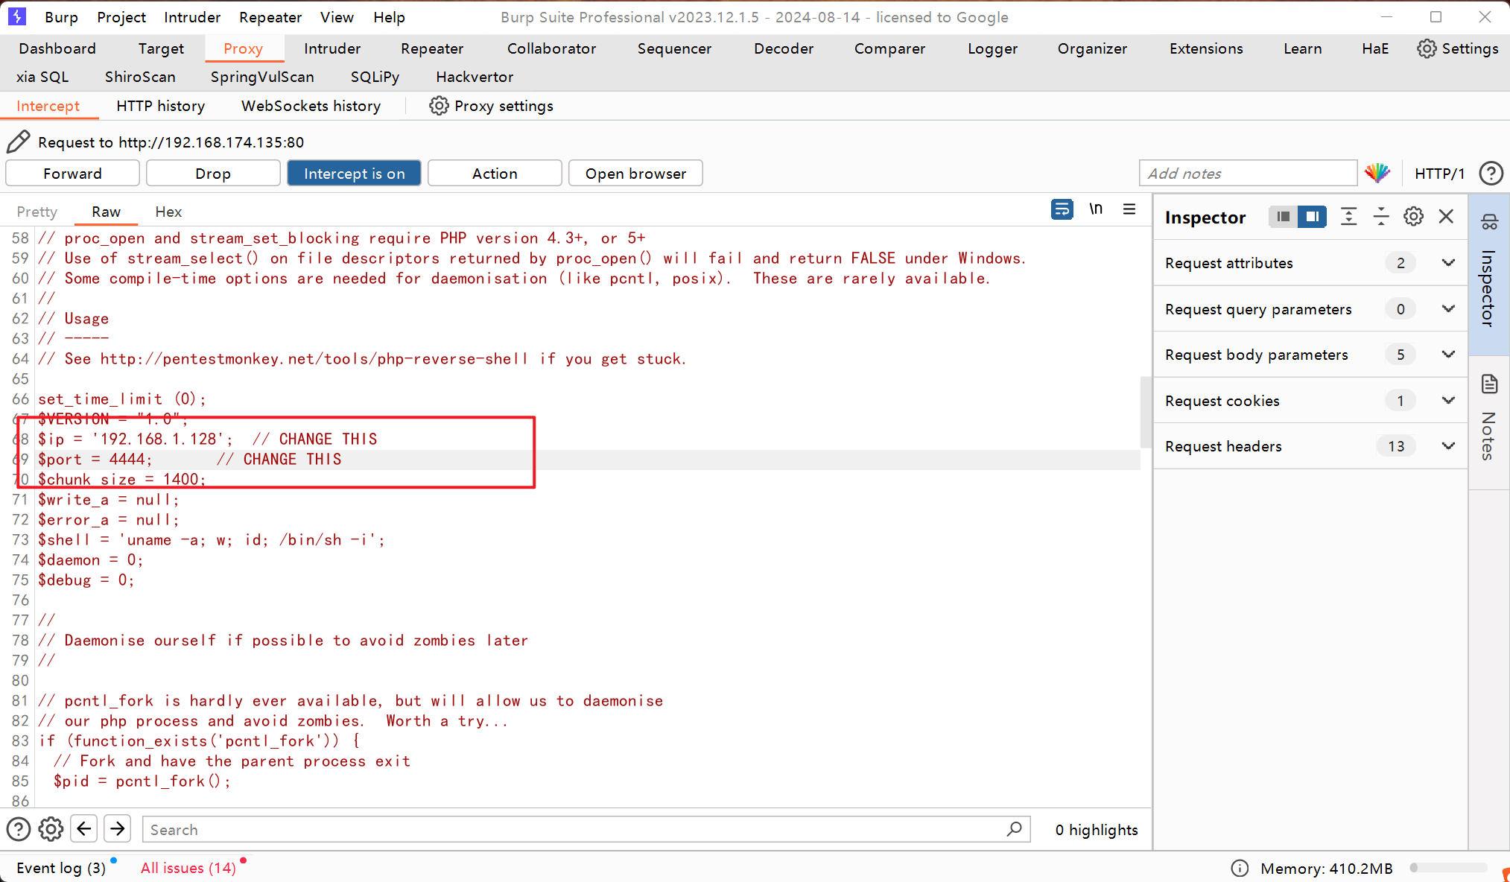Image resolution: width=1510 pixels, height=882 pixels.
Task: Pick the colorful highlight color icon
Action: coord(1377,173)
